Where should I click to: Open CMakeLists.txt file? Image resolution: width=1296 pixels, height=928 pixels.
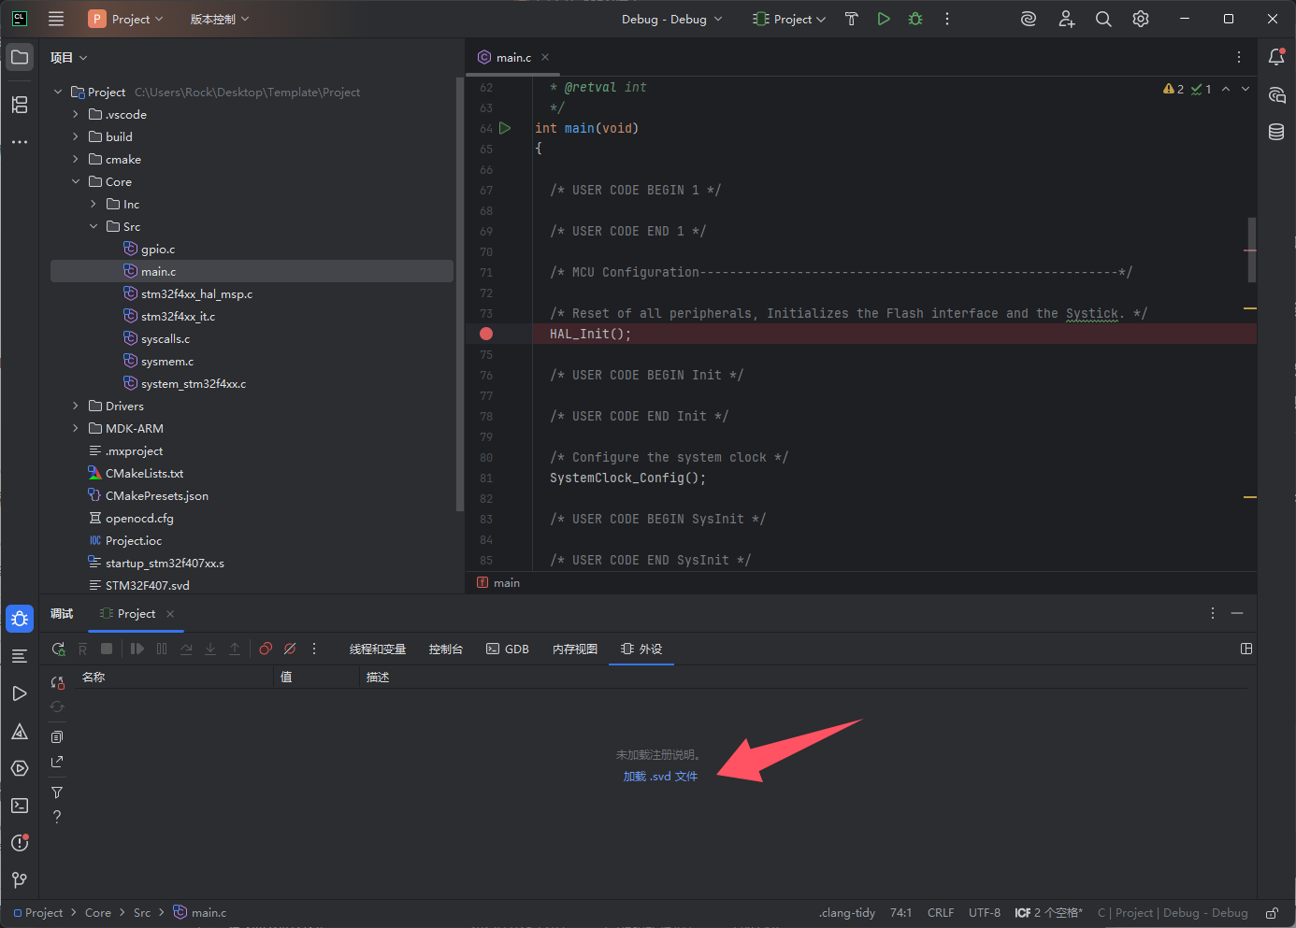144,473
